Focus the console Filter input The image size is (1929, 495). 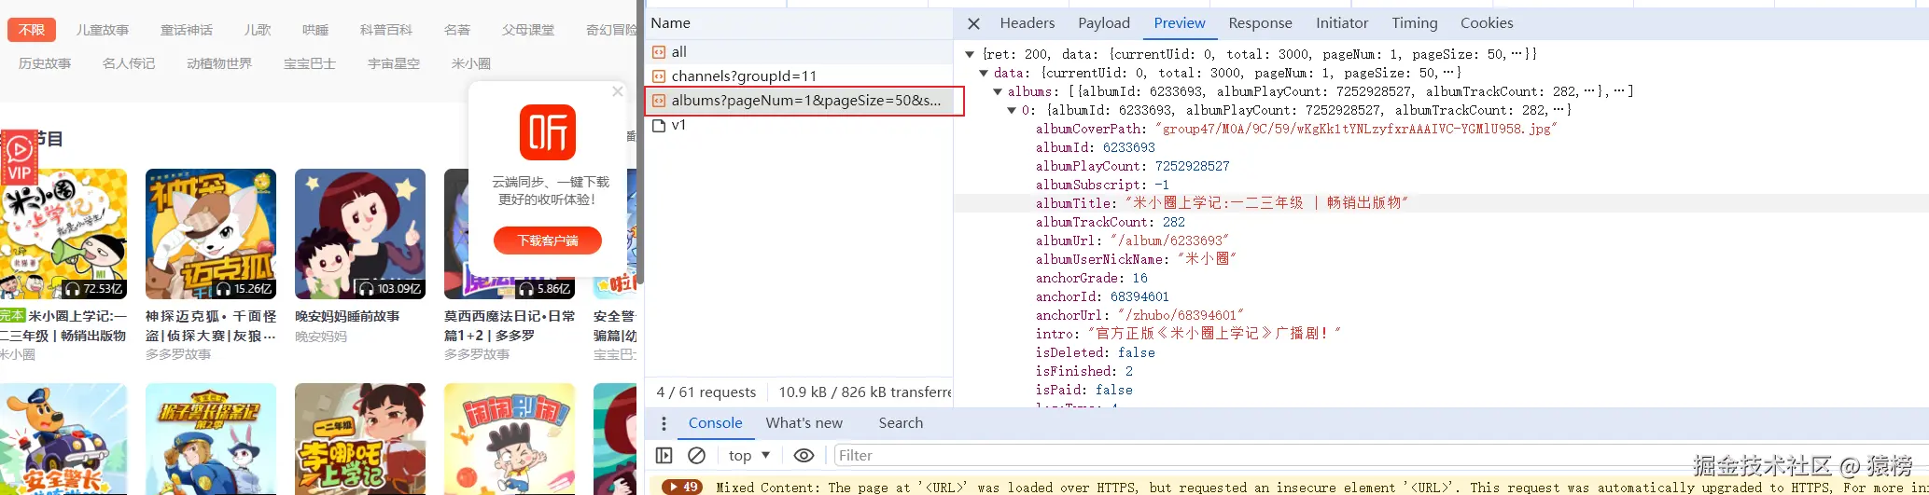pyautogui.click(x=1381, y=456)
